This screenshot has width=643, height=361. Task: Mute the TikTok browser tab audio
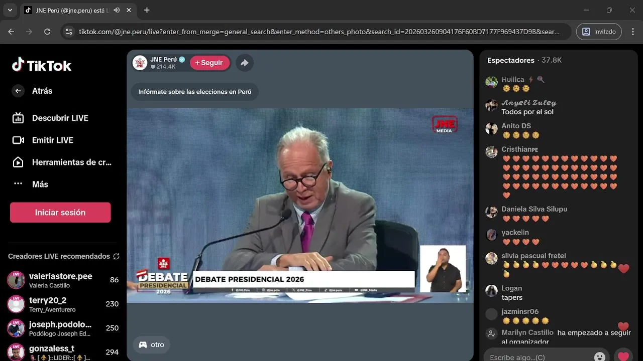click(x=117, y=10)
